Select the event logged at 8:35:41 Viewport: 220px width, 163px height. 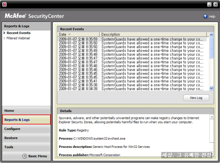(132, 81)
